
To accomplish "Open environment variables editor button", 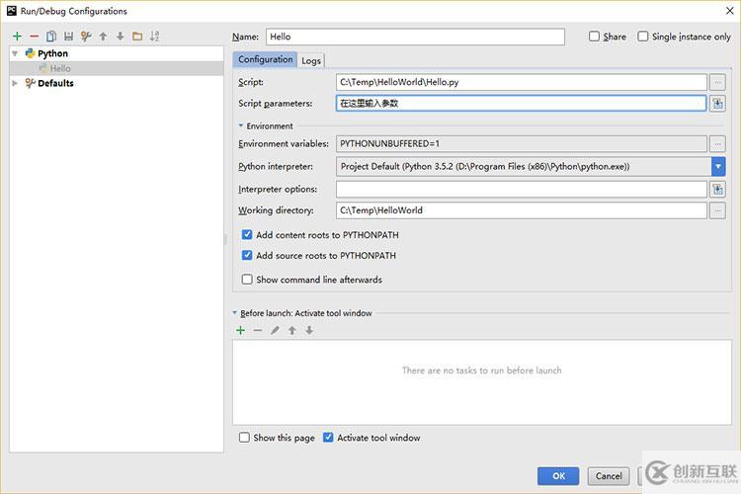I will (x=717, y=143).
